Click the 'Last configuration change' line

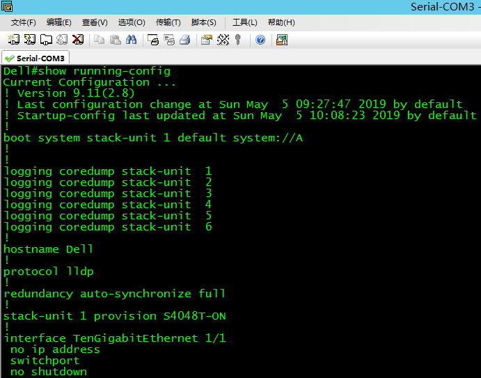pos(233,104)
